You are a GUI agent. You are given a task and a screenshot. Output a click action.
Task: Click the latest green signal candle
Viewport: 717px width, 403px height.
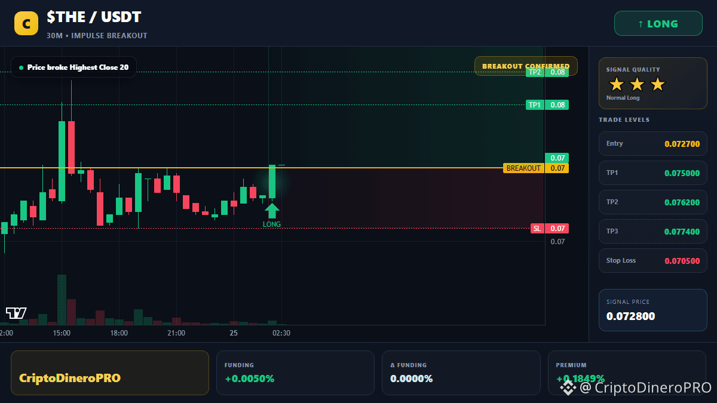pyautogui.click(x=272, y=181)
